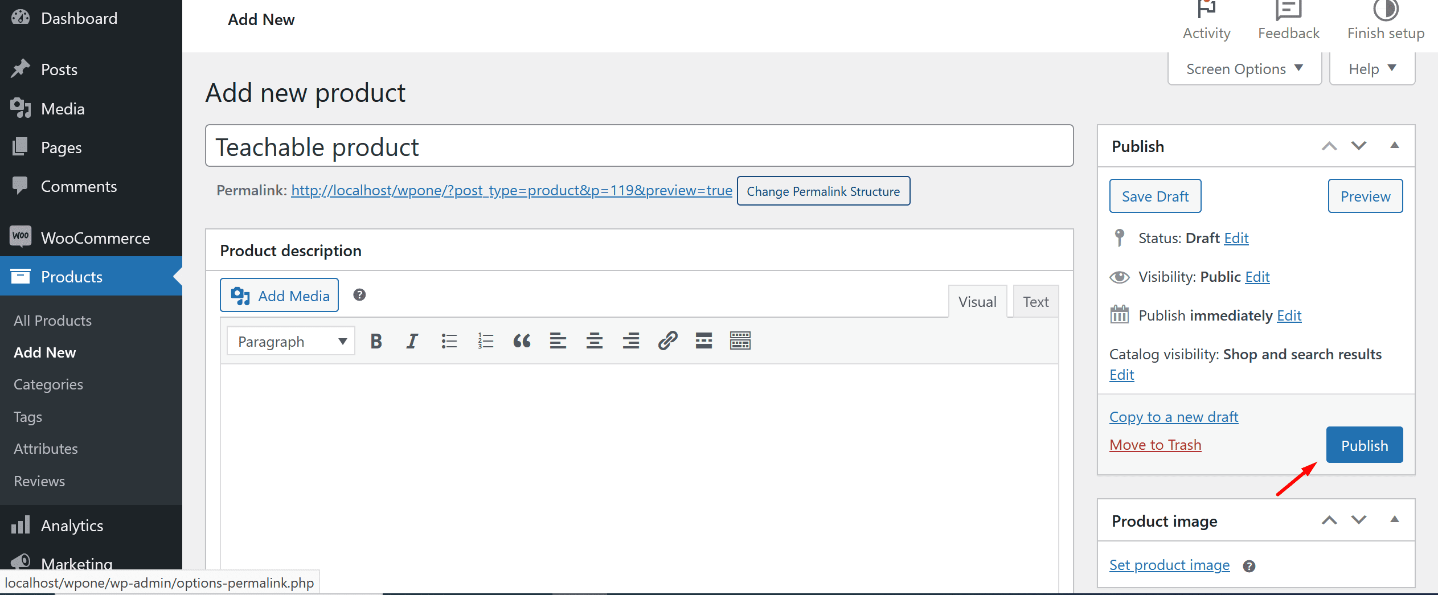Viewport: 1438px width, 595px height.
Task: Move the Publish box down
Action: (x=1359, y=146)
